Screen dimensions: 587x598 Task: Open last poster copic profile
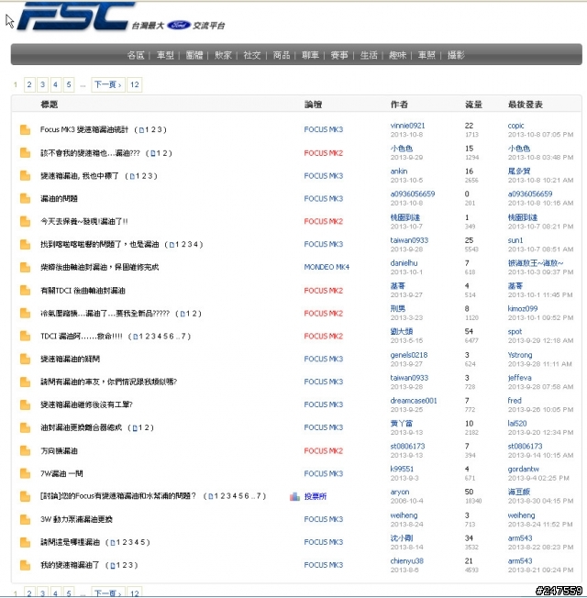515,126
